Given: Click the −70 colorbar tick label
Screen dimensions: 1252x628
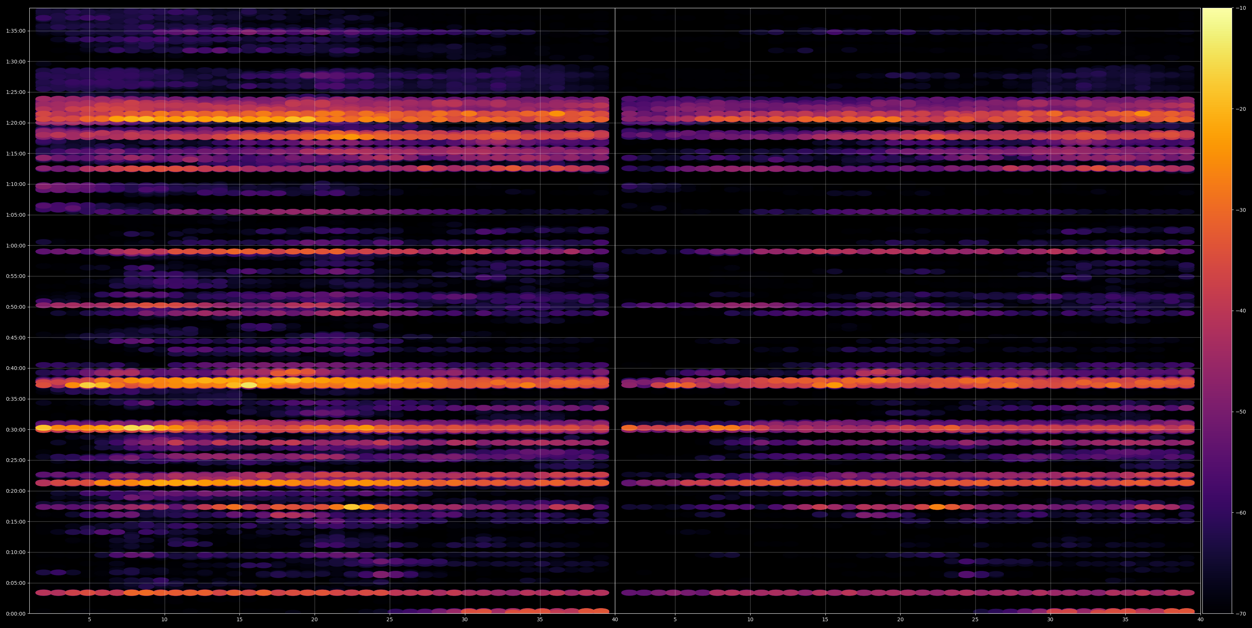Looking at the screenshot, I should [x=1241, y=614].
